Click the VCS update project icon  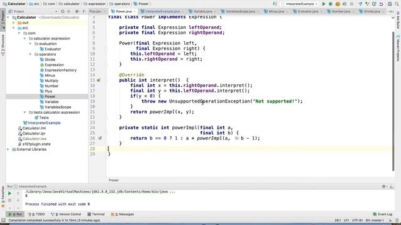[360, 4]
